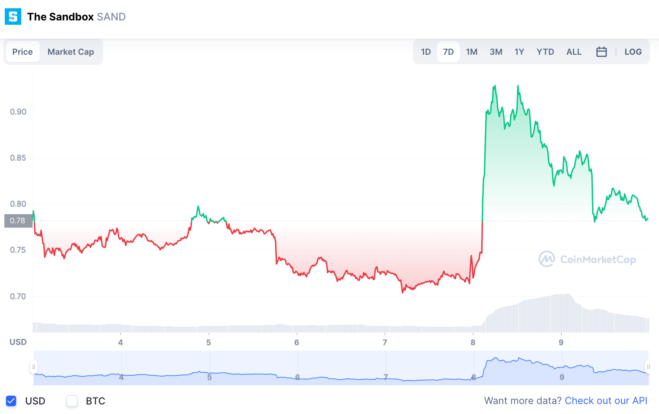The width and height of the screenshot is (659, 414).
Task: Click the day 7 x-axis label
Action: coord(385,342)
